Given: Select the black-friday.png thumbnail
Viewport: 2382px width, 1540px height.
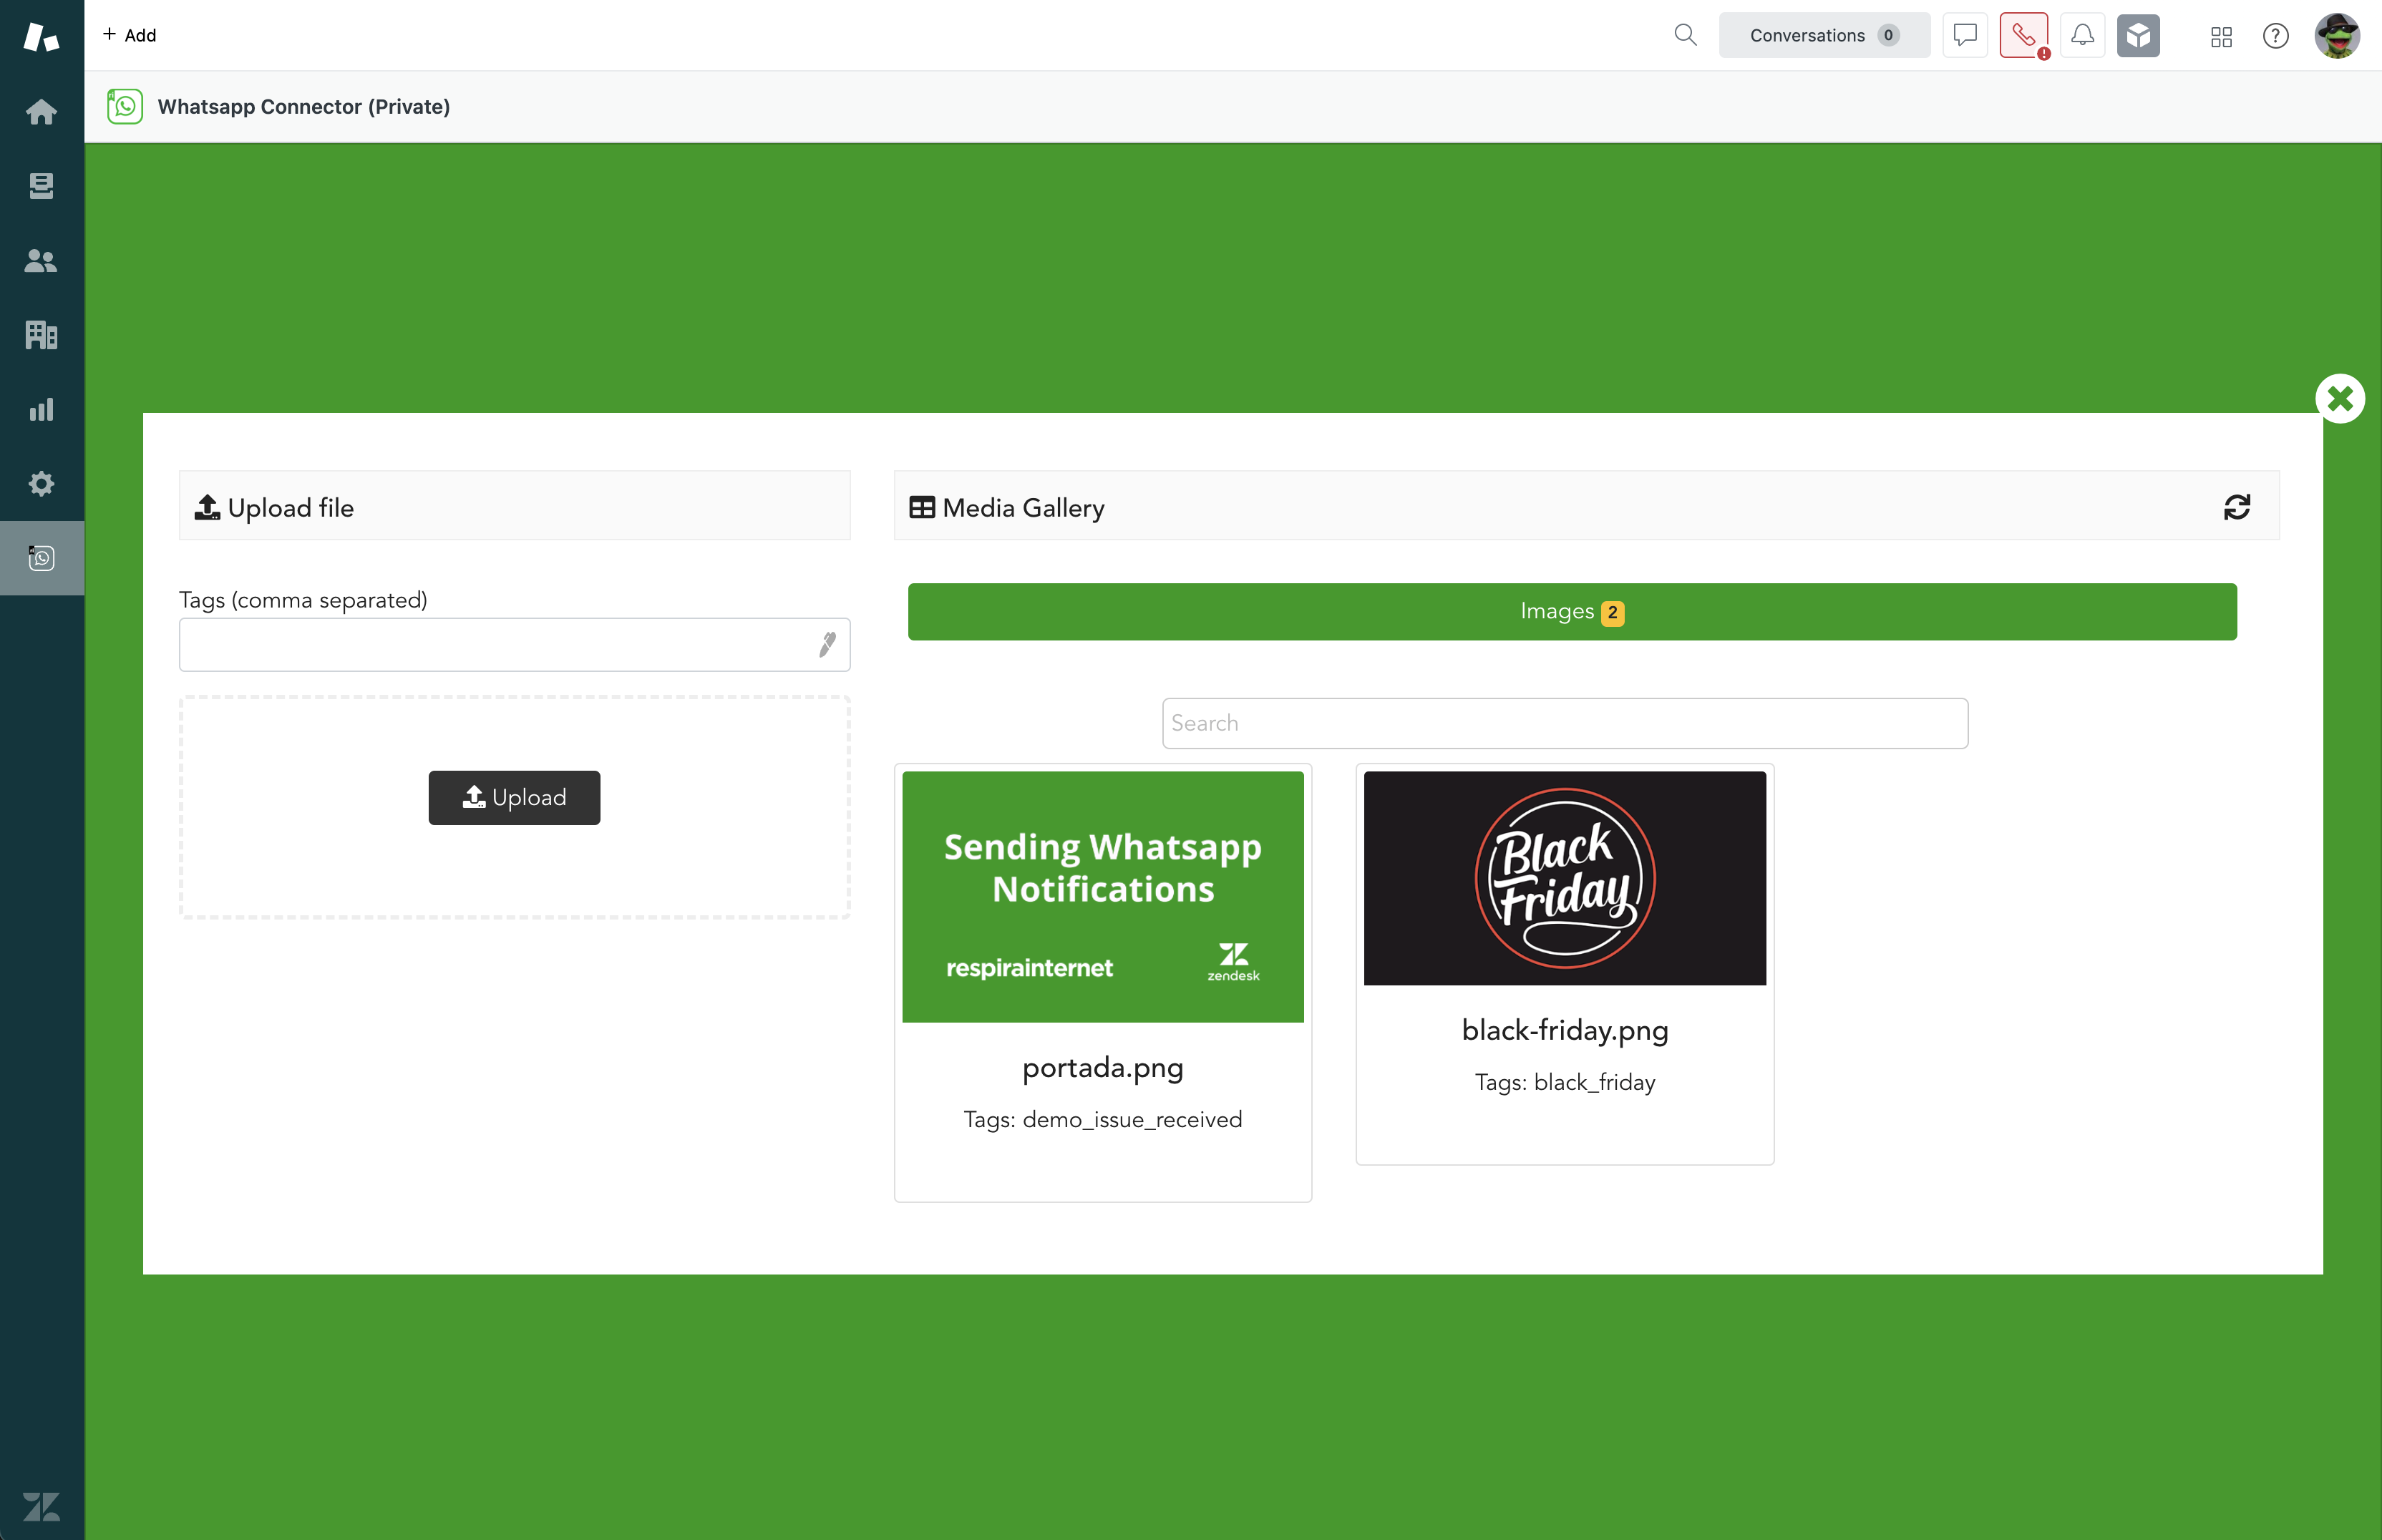Looking at the screenshot, I should [1565, 878].
